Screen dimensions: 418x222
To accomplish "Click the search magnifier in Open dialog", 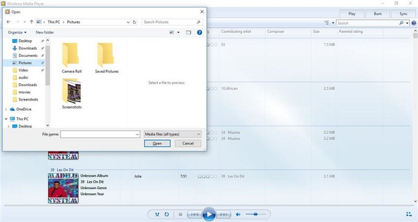I will point(199,22).
